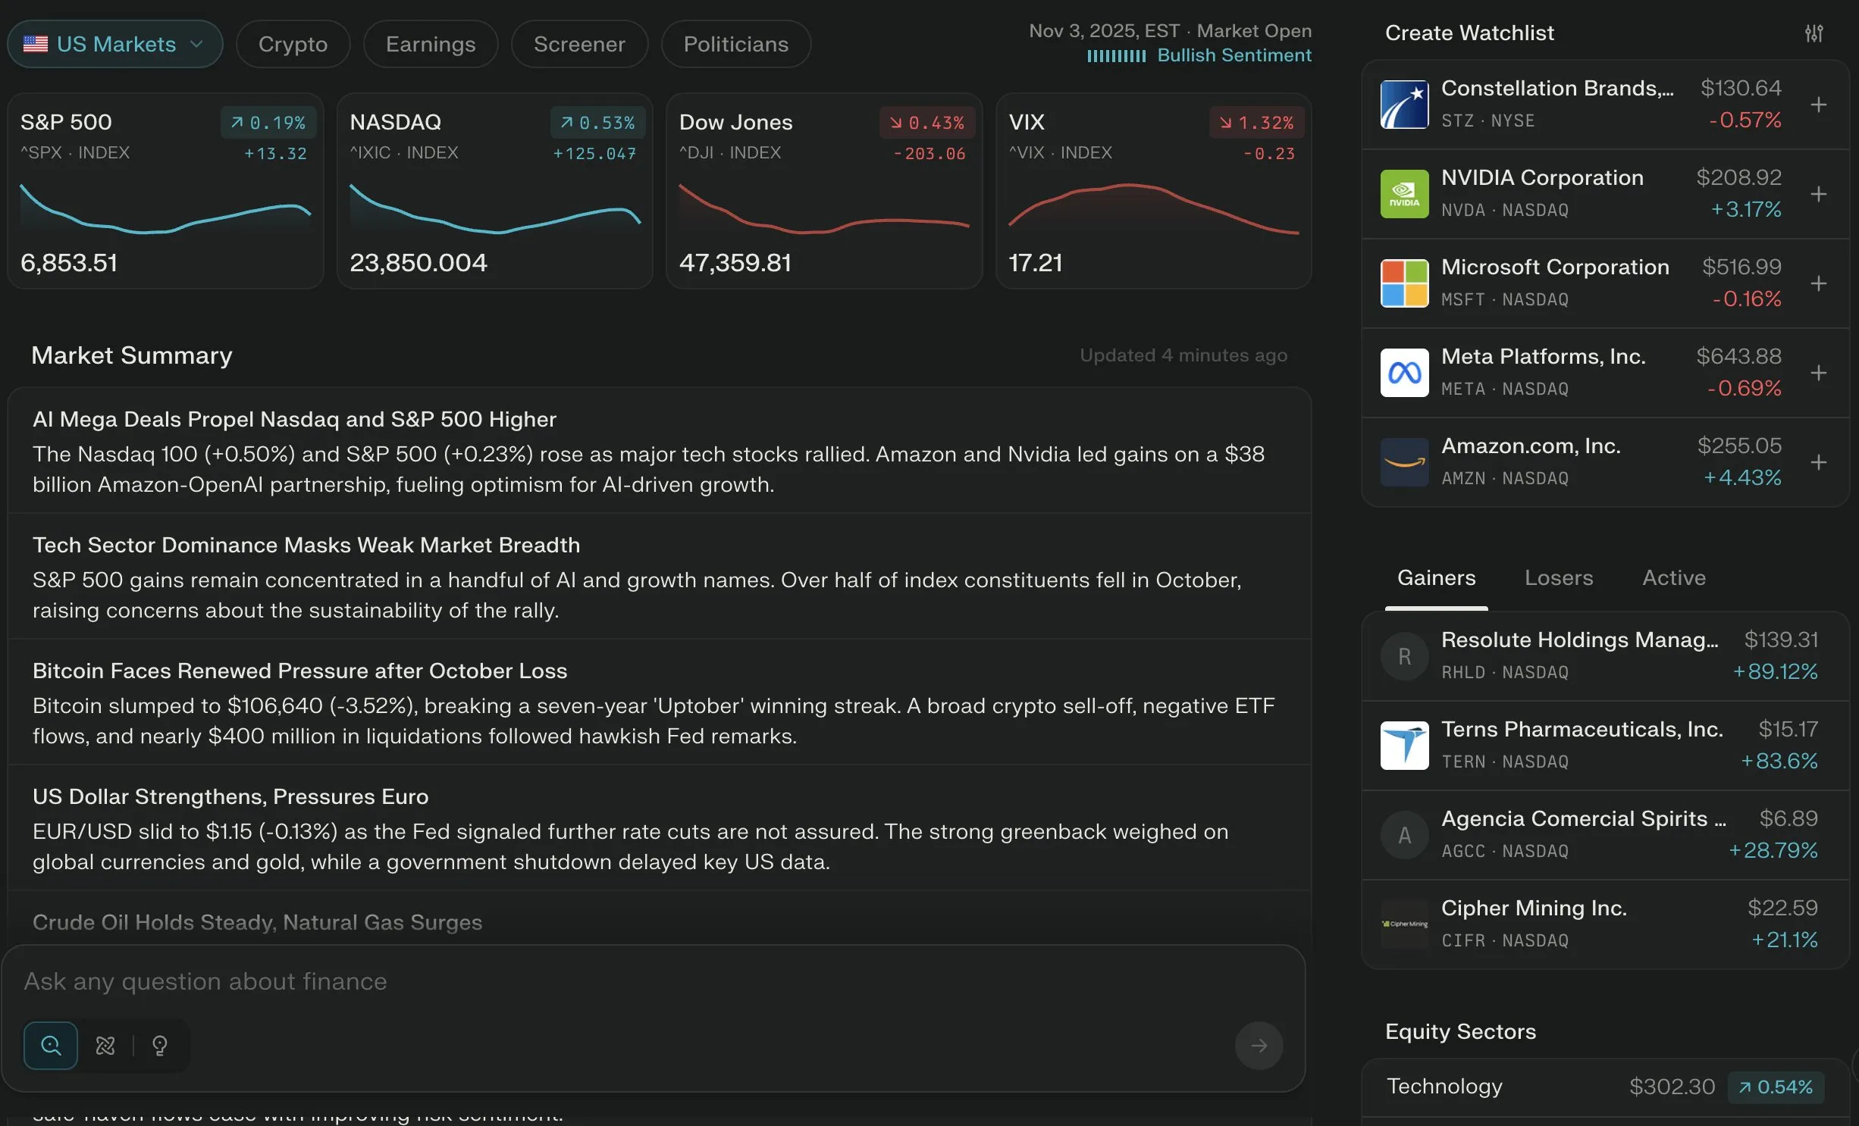Add Amazon.com to watchlist with plus
Viewport: 1859px width, 1126px height.
click(x=1818, y=462)
